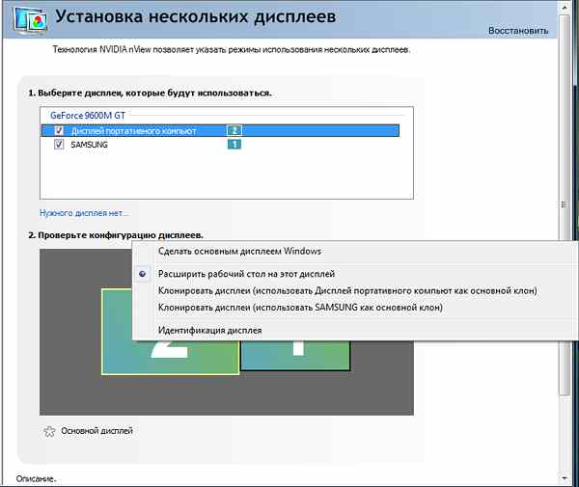The width and height of the screenshot is (579, 487).
Task: Click the star icon for primary display
Action: pyautogui.click(x=49, y=431)
